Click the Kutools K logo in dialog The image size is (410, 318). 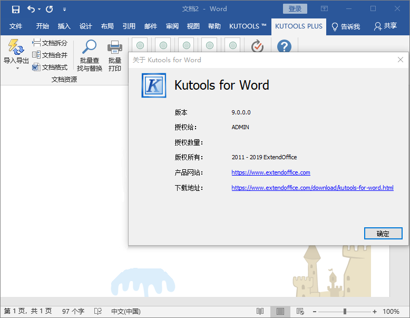click(154, 85)
